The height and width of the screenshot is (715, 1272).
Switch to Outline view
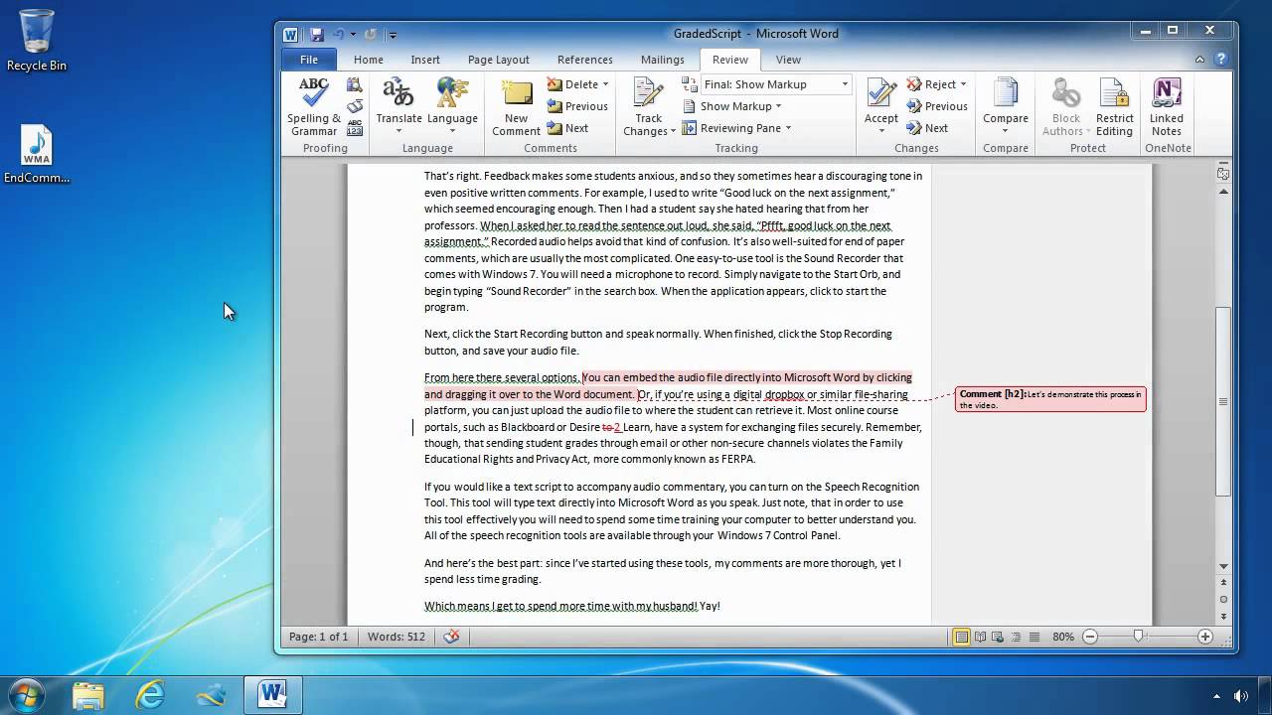(1017, 637)
